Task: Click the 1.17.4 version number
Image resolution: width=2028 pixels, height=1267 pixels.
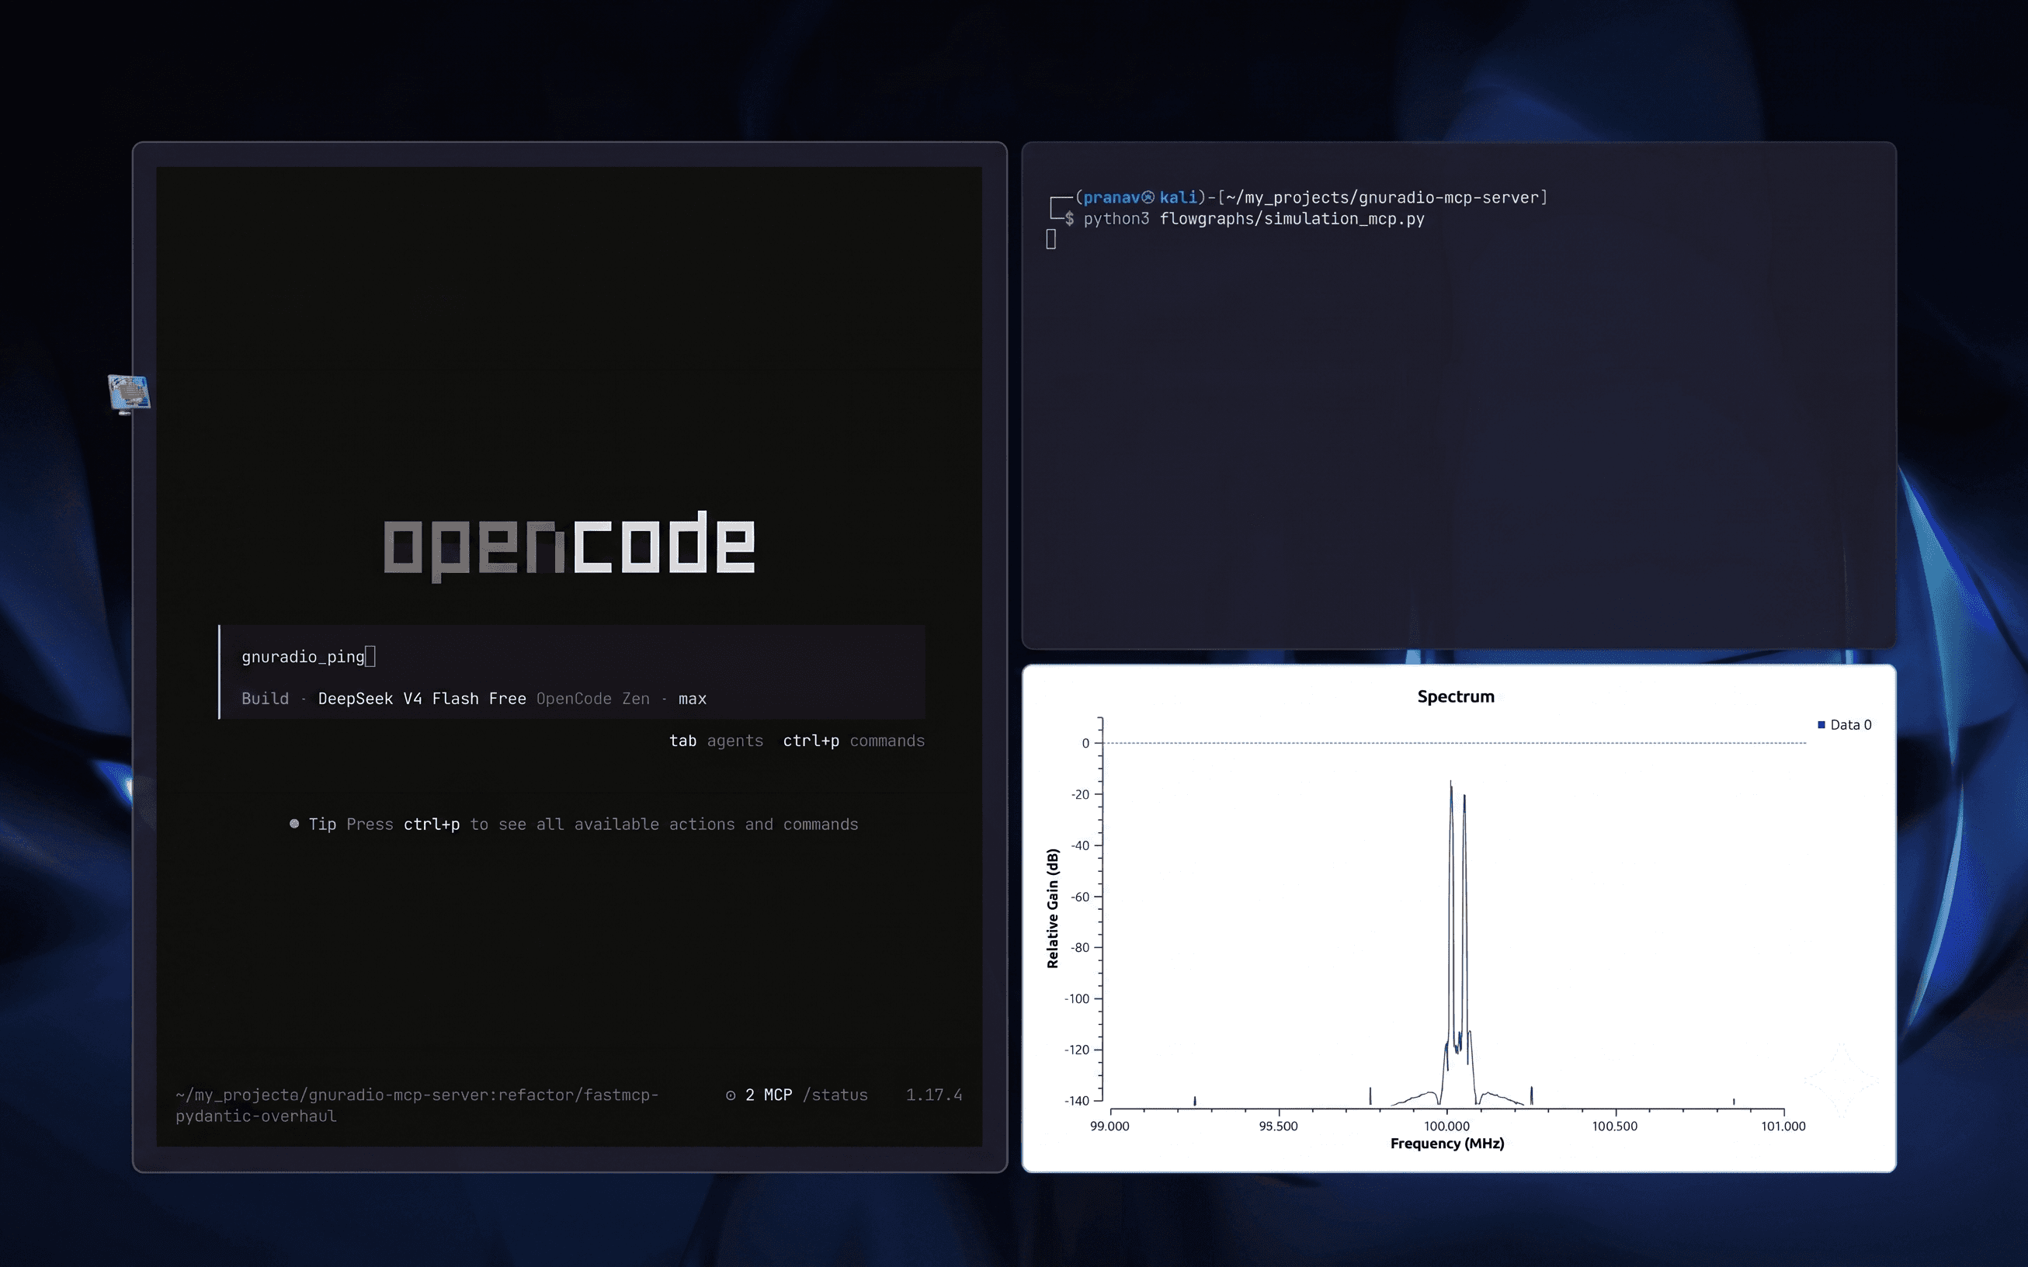Action: click(933, 1095)
